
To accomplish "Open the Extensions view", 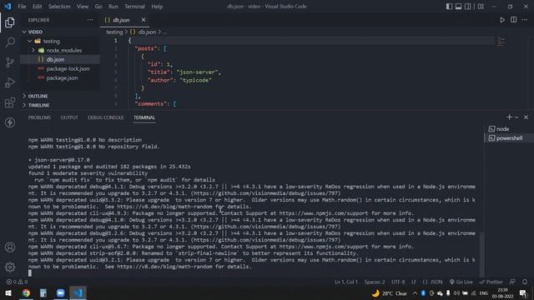I will (x=10, y=102).
